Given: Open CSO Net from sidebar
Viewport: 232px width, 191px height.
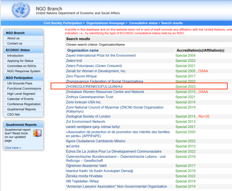Looking at the screenshot, I should pos(14,114).
